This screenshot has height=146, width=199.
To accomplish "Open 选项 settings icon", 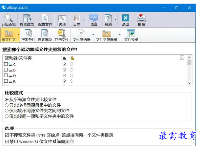I will pyautogui.click(x=62, y=18).
